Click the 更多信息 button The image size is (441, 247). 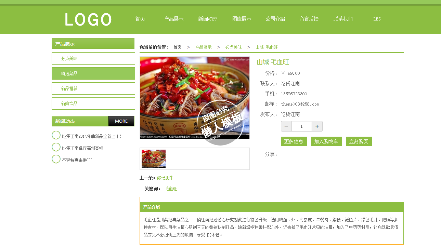point(294,141)
